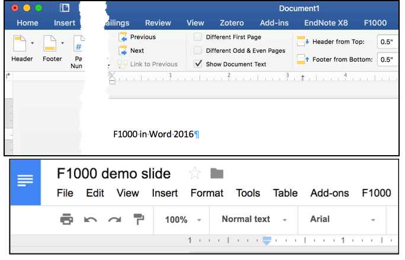Viewport: 405px width, 260px height.
Task: Click the Undo icon in Docs toolbar
Action: pyautogui.click(x=91, y=220)
